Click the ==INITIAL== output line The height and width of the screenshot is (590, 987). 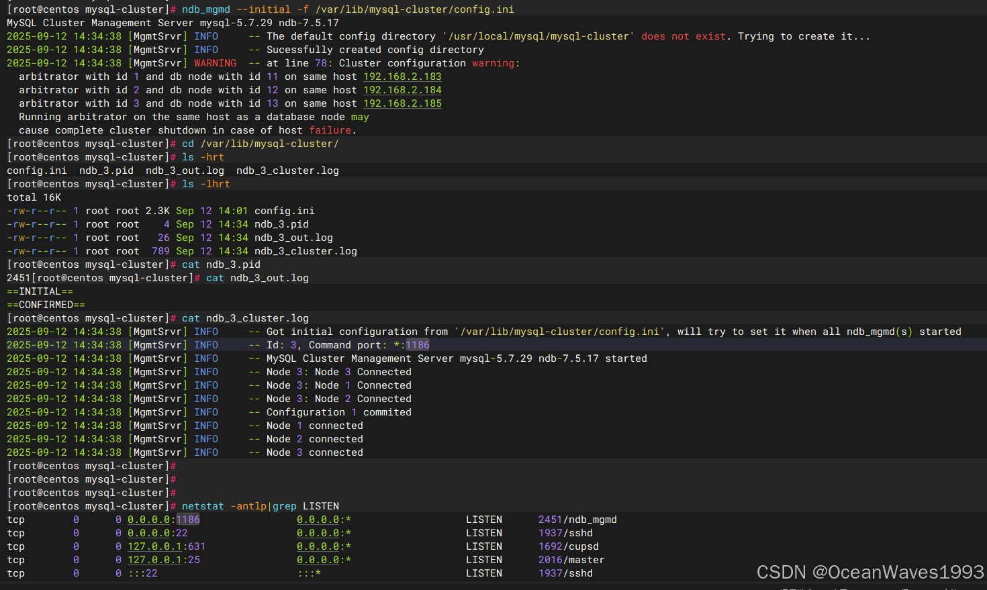click(40, 291)
